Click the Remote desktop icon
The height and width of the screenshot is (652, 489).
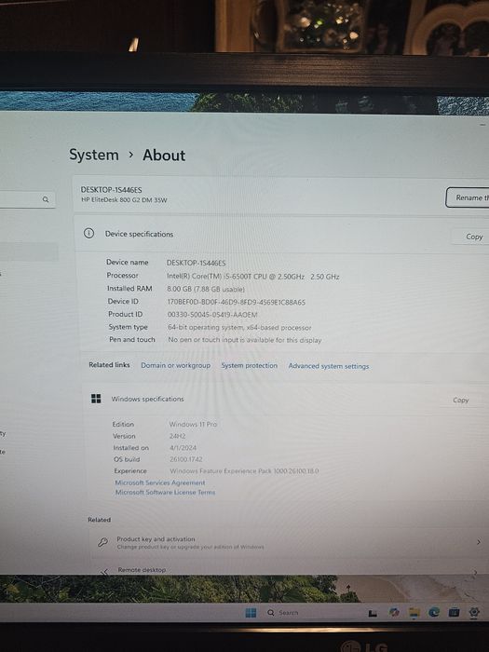click(104, 572)
